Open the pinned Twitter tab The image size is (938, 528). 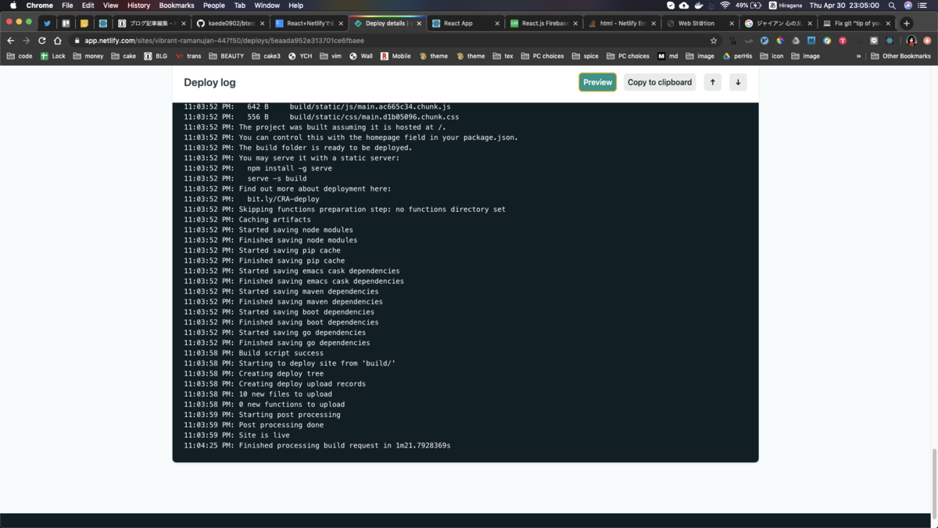coord(46,23)
